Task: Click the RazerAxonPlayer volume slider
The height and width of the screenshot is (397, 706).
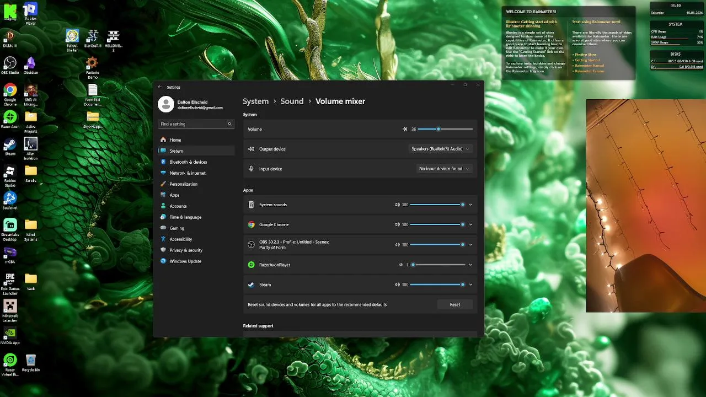Action: click(x=437, y=265)
